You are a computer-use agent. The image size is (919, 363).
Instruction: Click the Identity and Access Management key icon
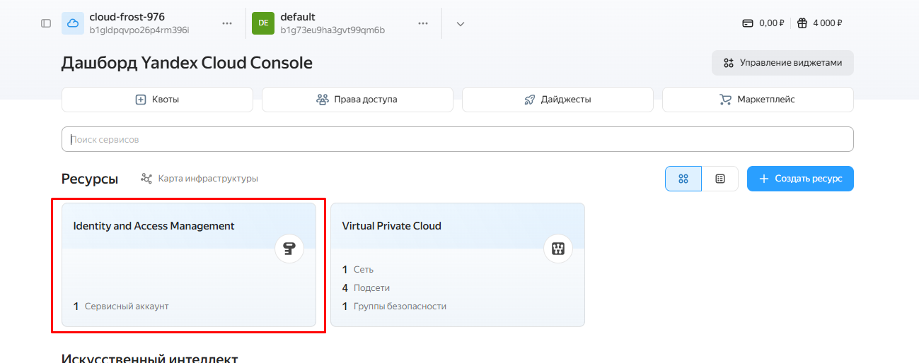[x=289, y=249]
